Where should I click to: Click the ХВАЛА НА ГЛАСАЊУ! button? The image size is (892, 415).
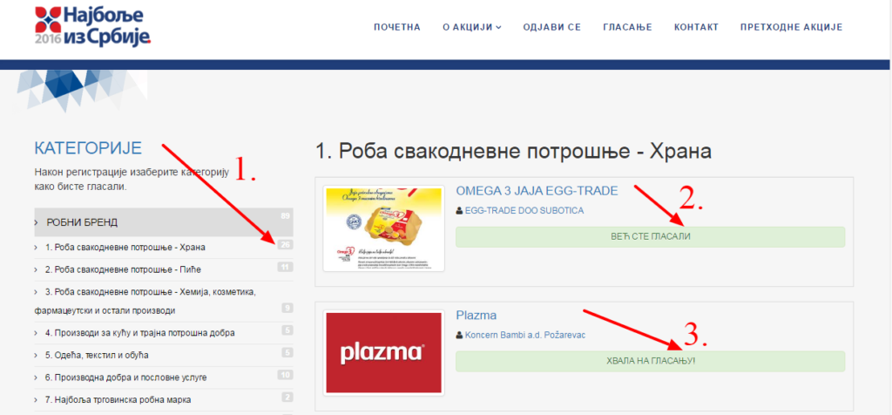pyautogui.click(x=650, y=361)
